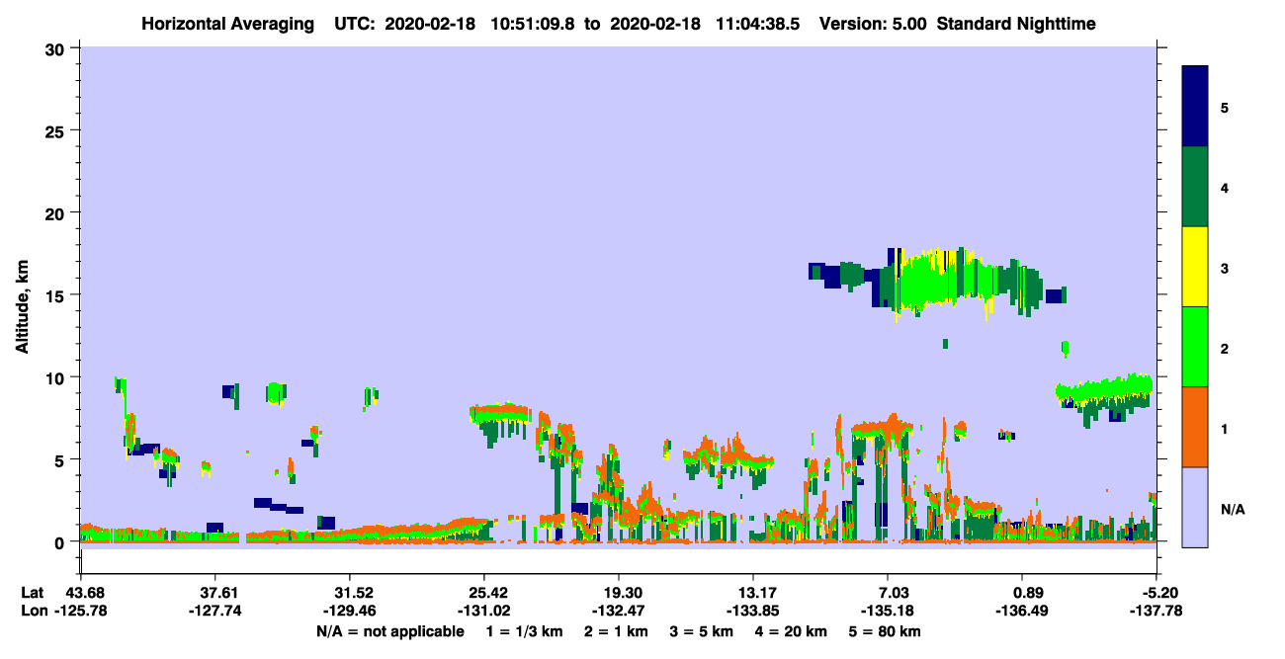Click longitude value -135.18

pyautogui.click(x=889, y=611)
